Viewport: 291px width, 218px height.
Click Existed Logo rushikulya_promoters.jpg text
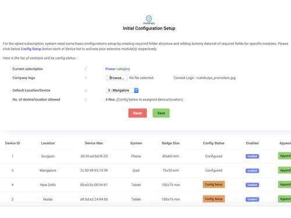[205, 78]
